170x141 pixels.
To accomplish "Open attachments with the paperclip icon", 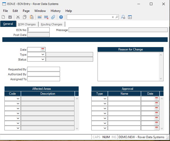I will pyautogui.click(x=53, y=17).
